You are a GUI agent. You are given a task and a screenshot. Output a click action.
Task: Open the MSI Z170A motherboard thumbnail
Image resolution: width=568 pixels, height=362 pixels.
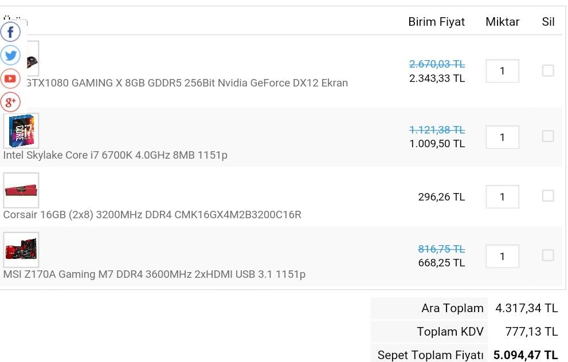point(21,250)
